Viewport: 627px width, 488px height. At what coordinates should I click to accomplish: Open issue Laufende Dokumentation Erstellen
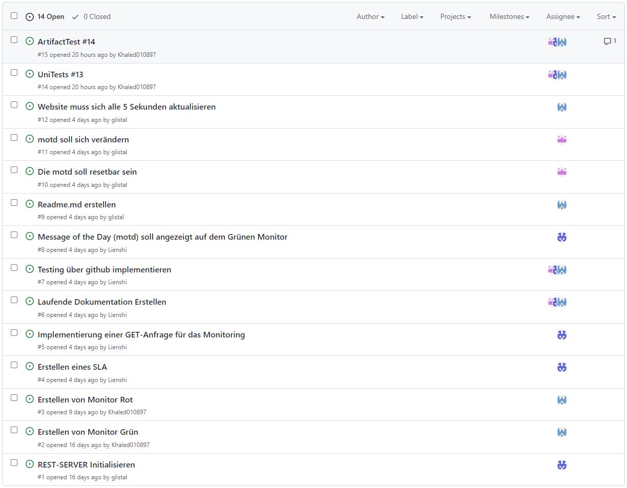[x=102, y=302]
